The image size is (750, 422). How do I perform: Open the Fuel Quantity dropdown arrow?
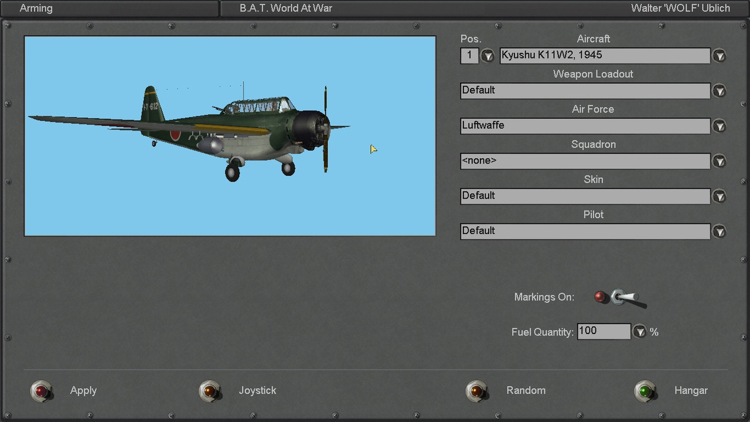tap(640, 332)
